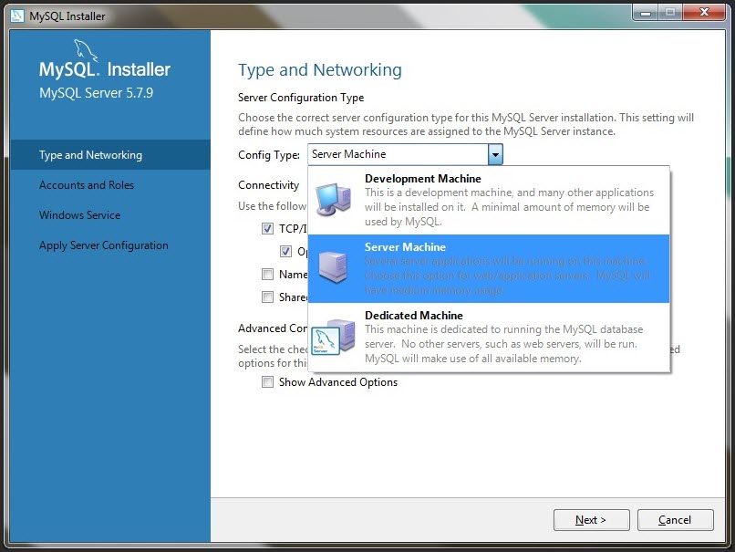Click the Config Type: label

point(269,155)
